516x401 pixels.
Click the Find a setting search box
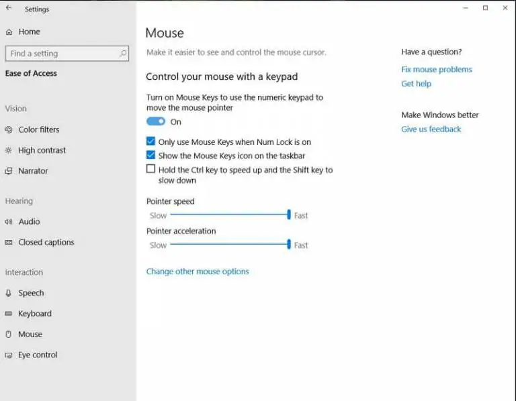click(x=67, y=53)
